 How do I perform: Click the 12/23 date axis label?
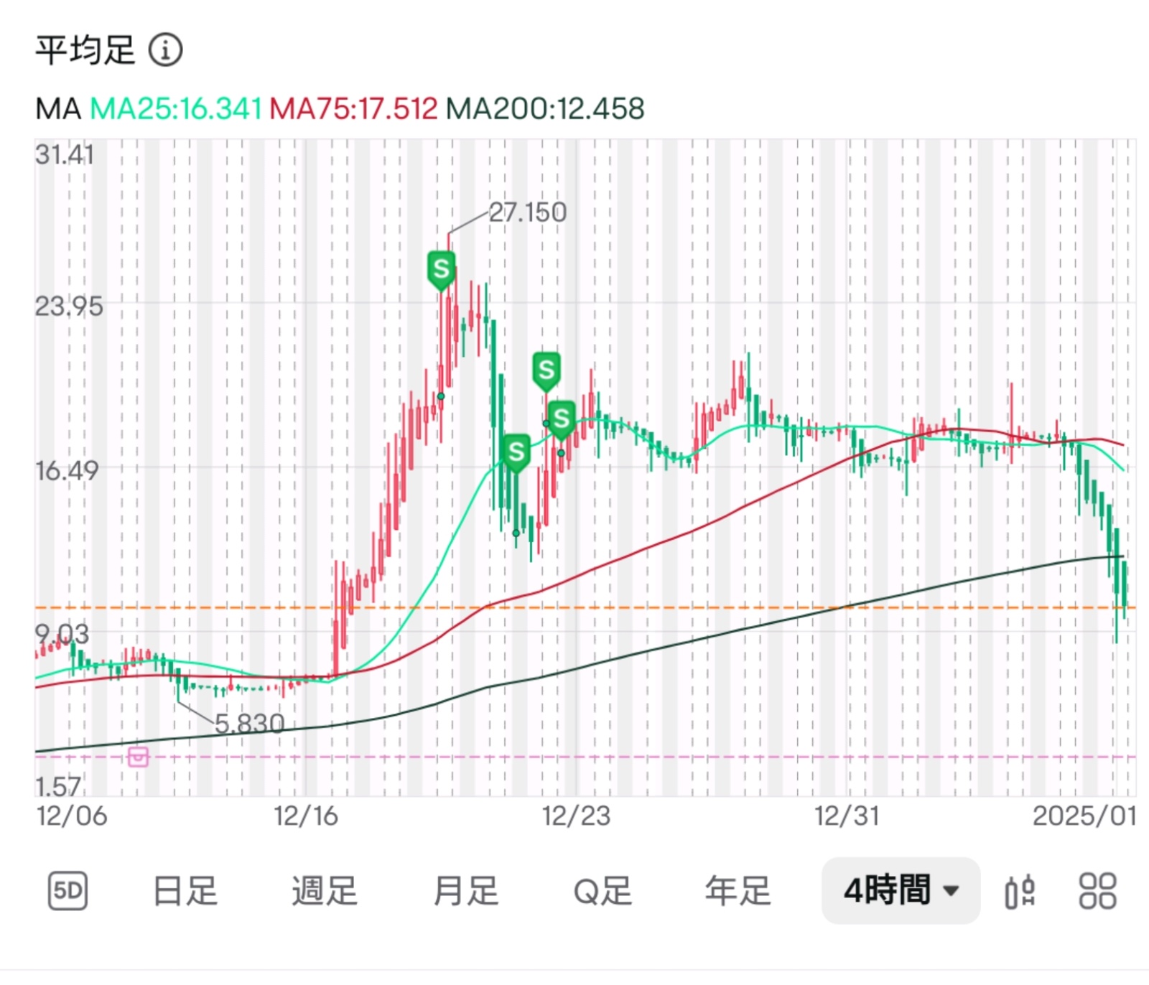click(x=577, y=816)
